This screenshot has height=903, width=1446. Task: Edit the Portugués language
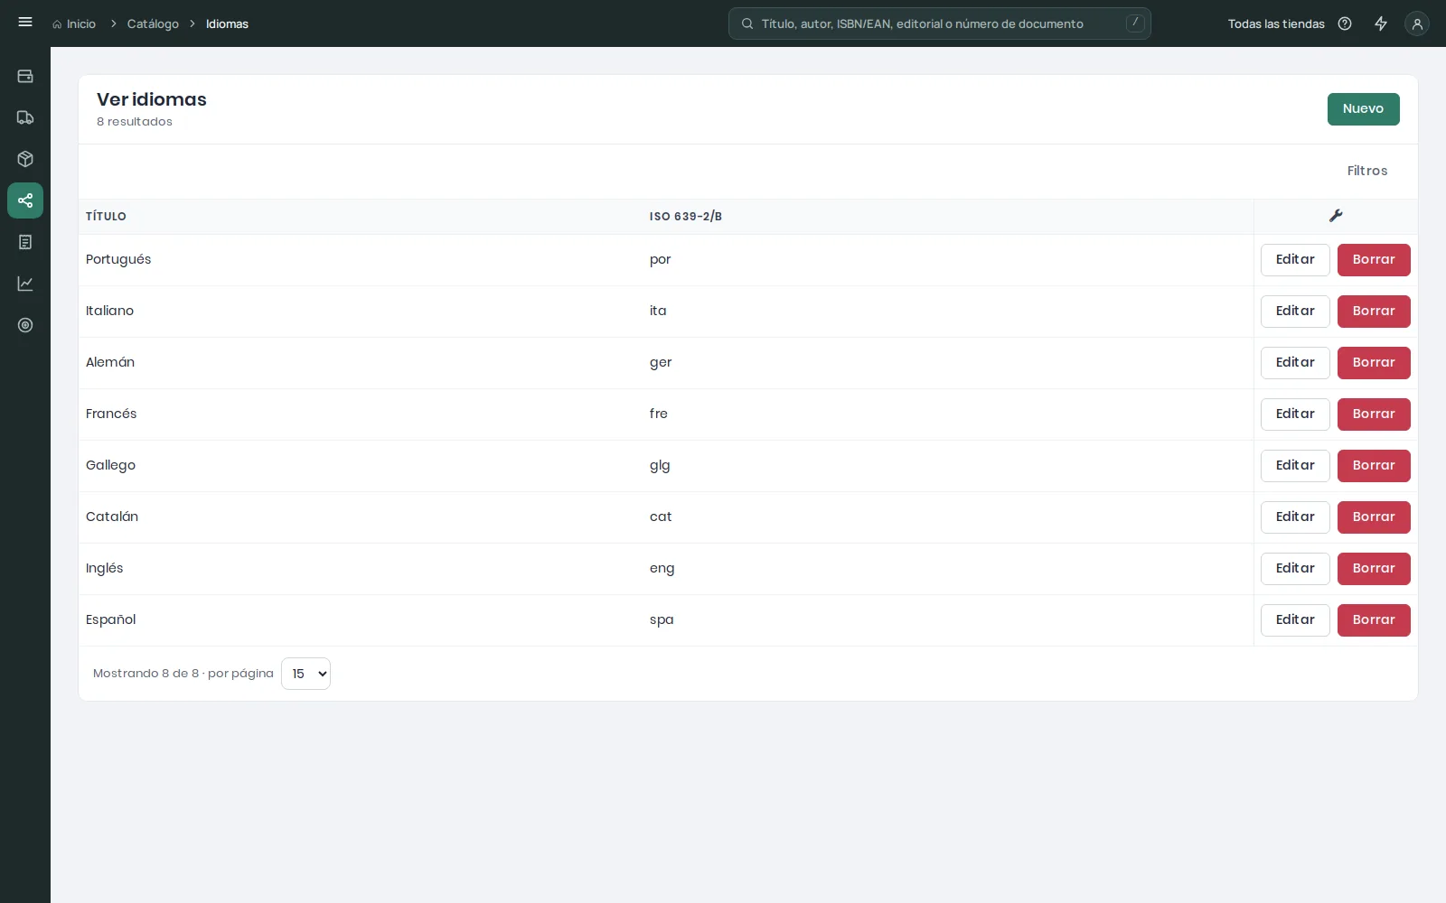tap(1295, 260)
